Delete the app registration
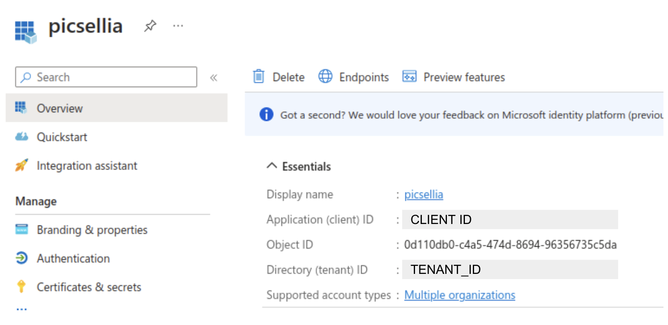This screenshot has width=668, height=325. click(289, 77)
